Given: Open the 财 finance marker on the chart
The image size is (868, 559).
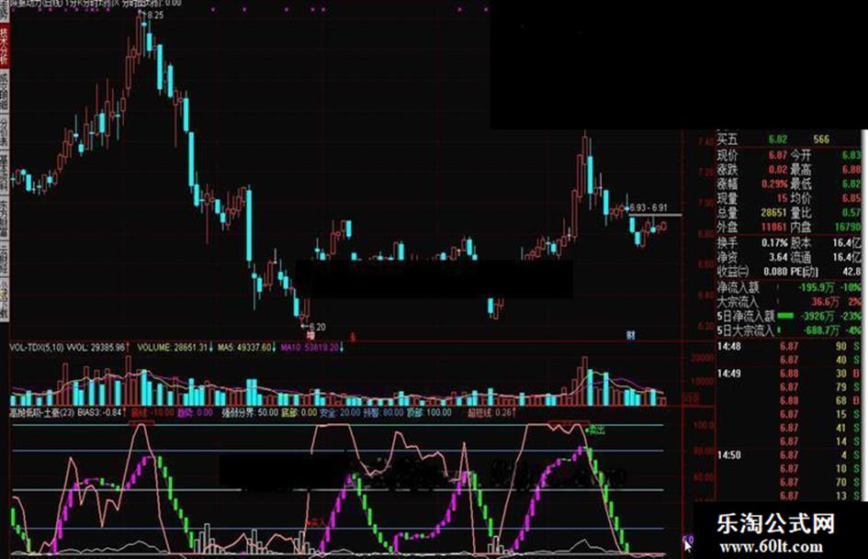Looking at the screenshot, I should (x=630, y=335).
